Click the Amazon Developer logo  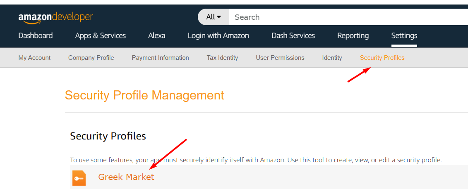[55, 17]
